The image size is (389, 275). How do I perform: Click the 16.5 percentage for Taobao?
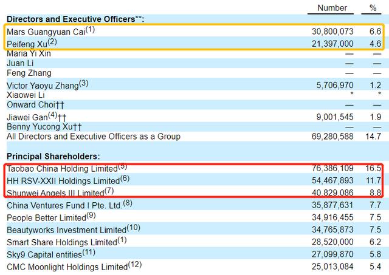[373, 169]
